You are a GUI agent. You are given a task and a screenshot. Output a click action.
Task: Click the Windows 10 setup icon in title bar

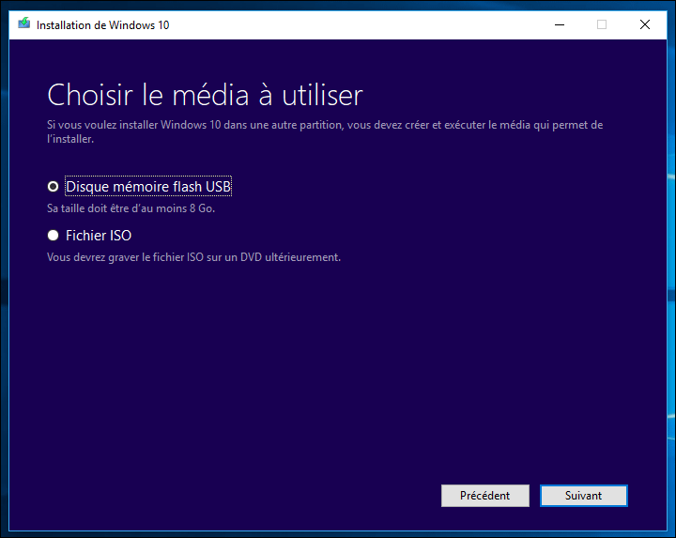[x=24, y=23]
